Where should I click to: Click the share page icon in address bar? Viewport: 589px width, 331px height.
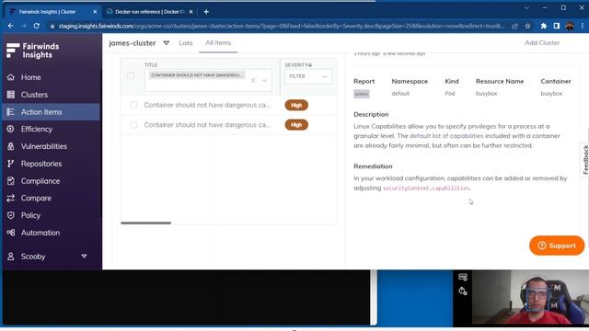coord(514,26)
